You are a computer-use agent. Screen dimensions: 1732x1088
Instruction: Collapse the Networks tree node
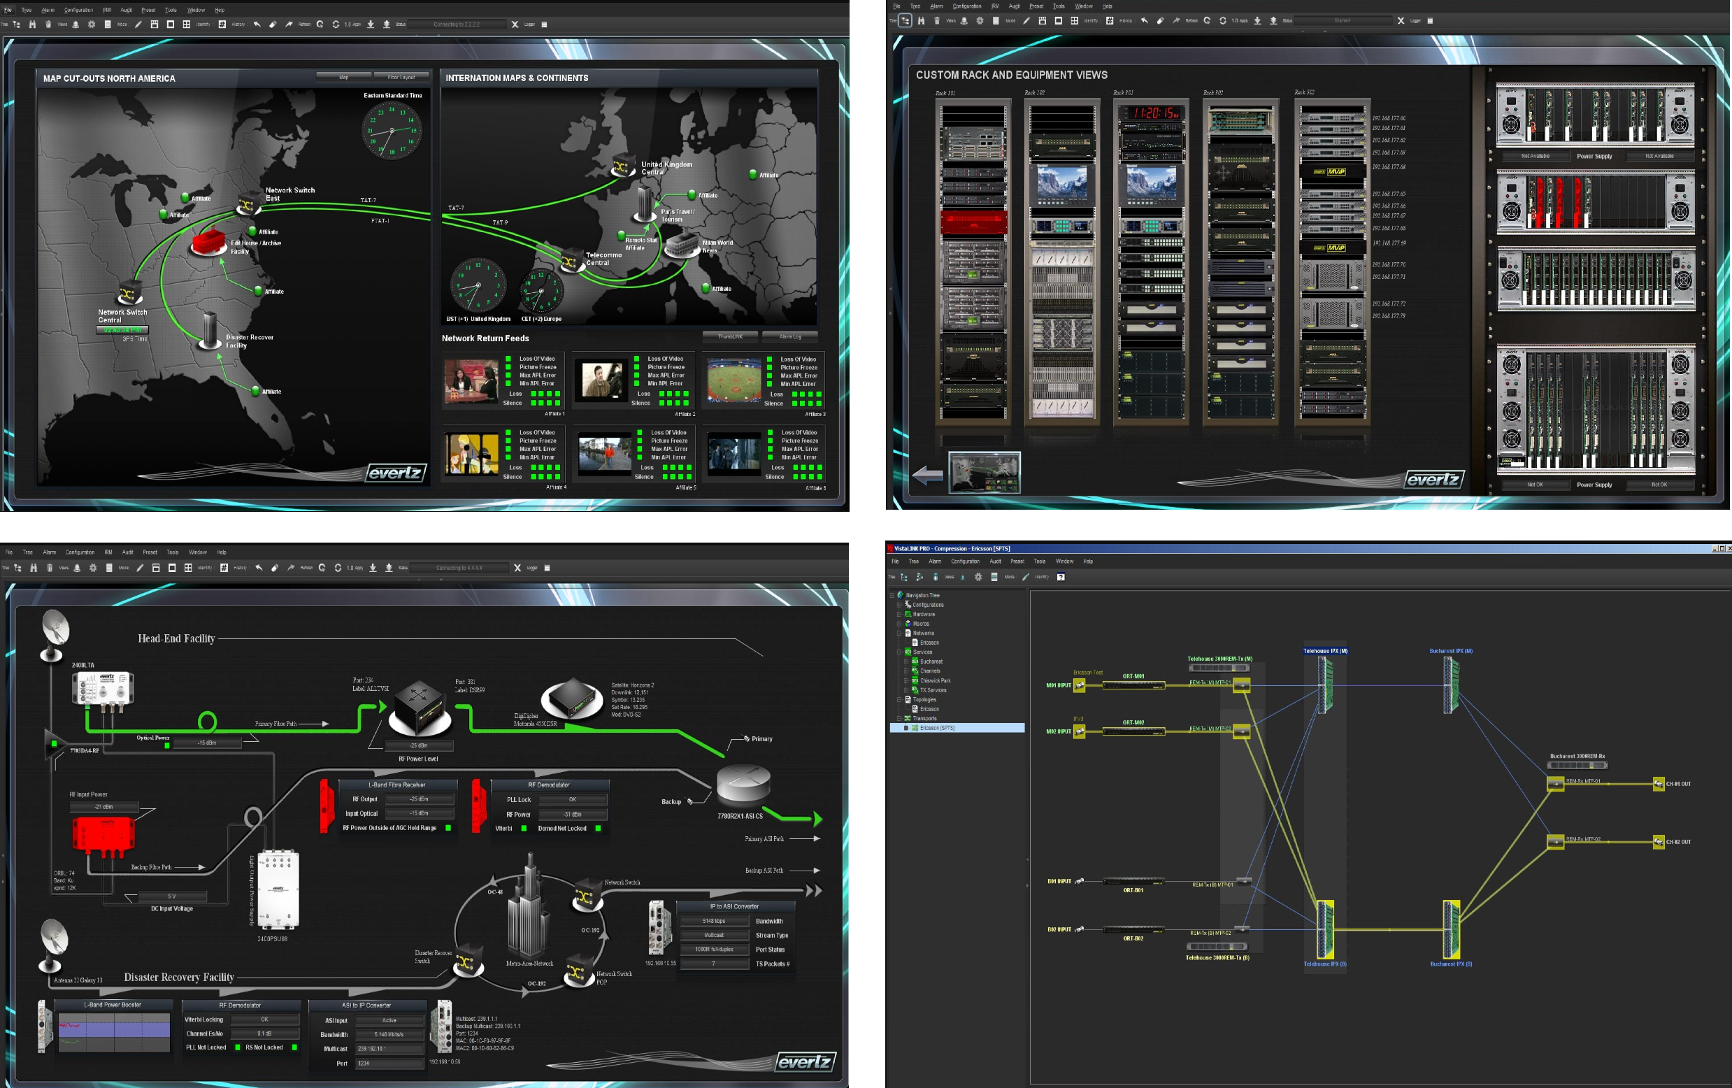pyautogui.click(x=899, y=634)
